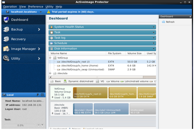Click the Local panel computer icon

[x=4, y=95]
